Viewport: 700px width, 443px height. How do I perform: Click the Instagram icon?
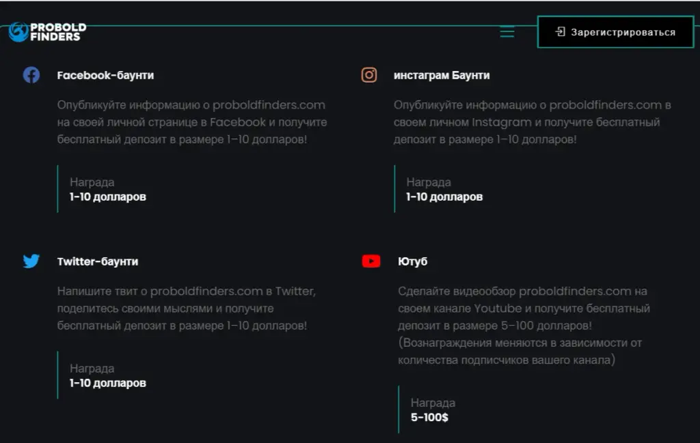[x=368, y=75]
